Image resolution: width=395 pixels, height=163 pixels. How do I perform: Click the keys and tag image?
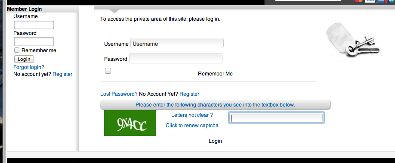353,40
